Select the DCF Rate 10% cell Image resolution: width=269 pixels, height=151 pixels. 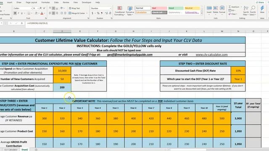[x=238, y=71]
